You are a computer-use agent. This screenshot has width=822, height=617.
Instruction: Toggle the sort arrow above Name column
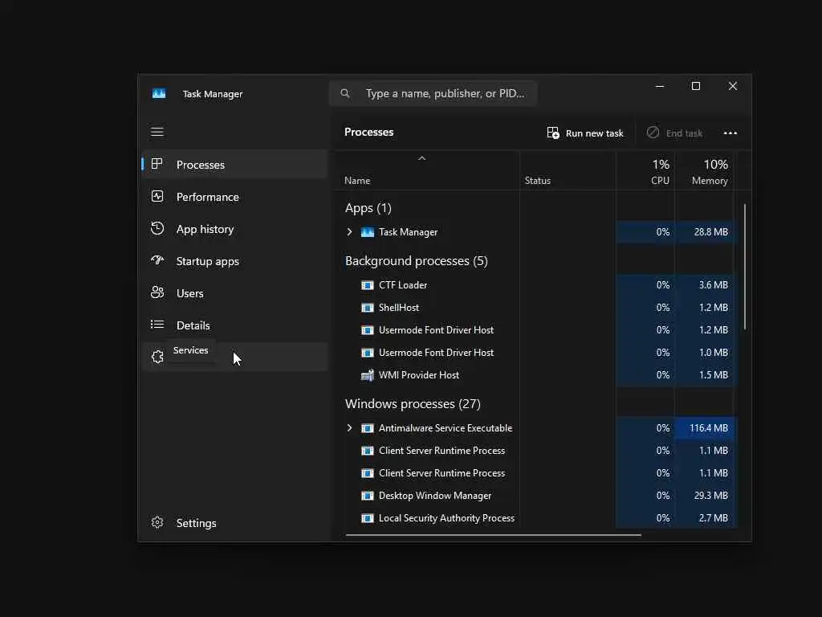coord(422,158)
